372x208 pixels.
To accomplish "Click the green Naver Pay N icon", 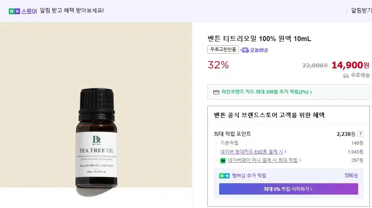I will point(223,161).
